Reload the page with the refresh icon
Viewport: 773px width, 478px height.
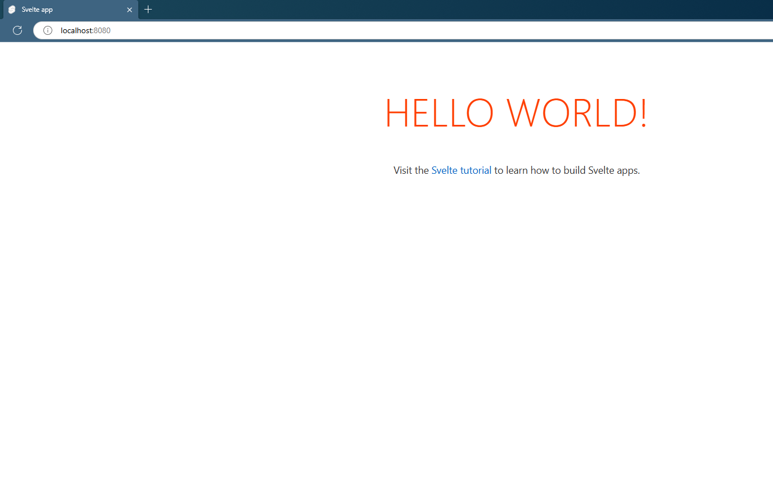coord(17,30)
